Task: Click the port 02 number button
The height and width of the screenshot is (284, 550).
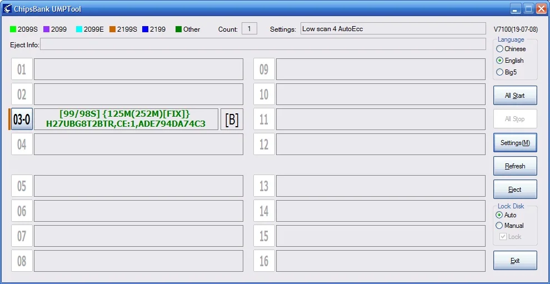Action: click(22, 94)
